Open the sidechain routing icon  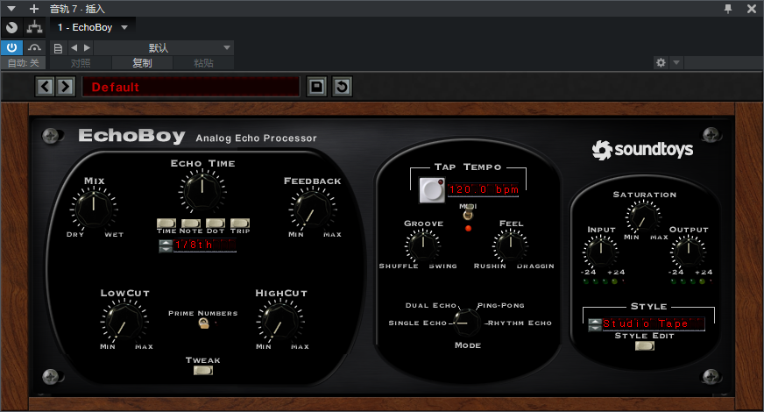point(34,27)
